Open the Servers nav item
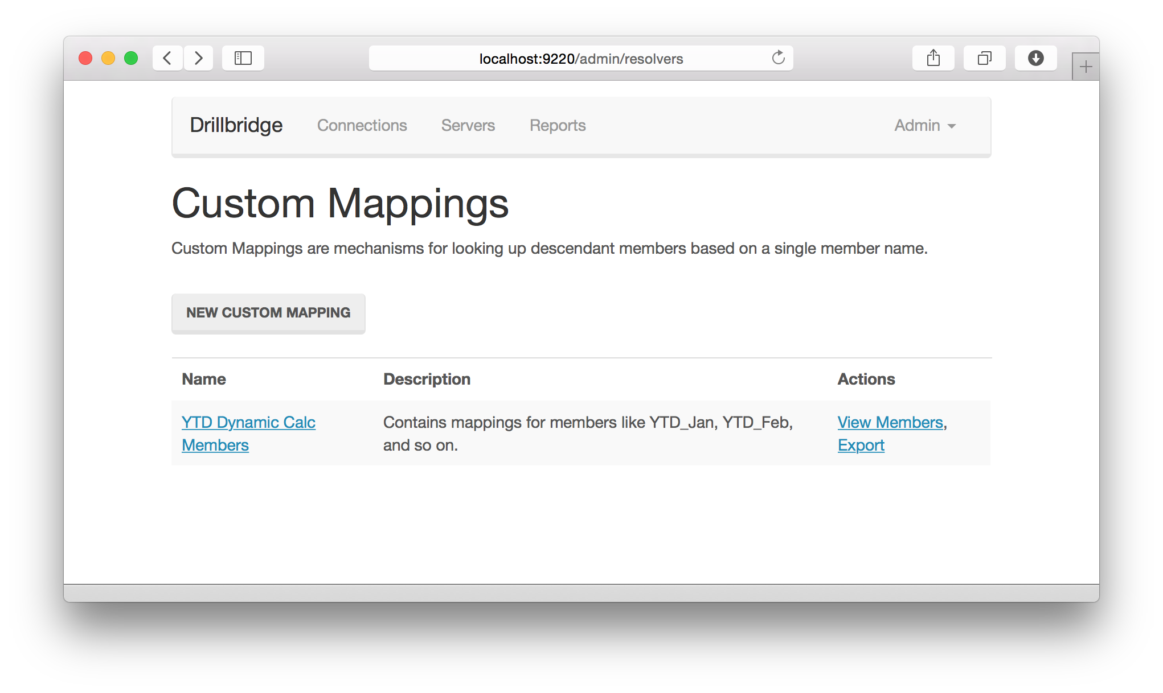Viewport: 1163px width, 693px height. click(x=468, y=125)
